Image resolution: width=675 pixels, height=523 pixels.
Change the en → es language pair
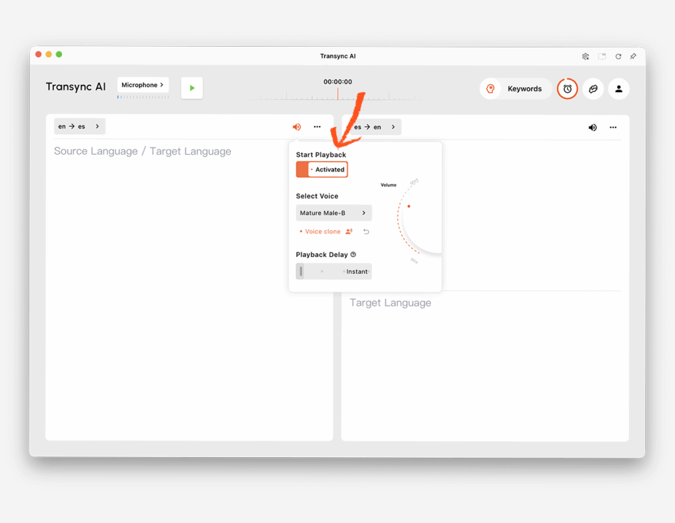tap(80, 126)
